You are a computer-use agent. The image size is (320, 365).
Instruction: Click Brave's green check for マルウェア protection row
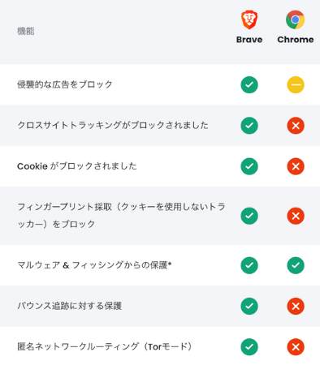249,265
